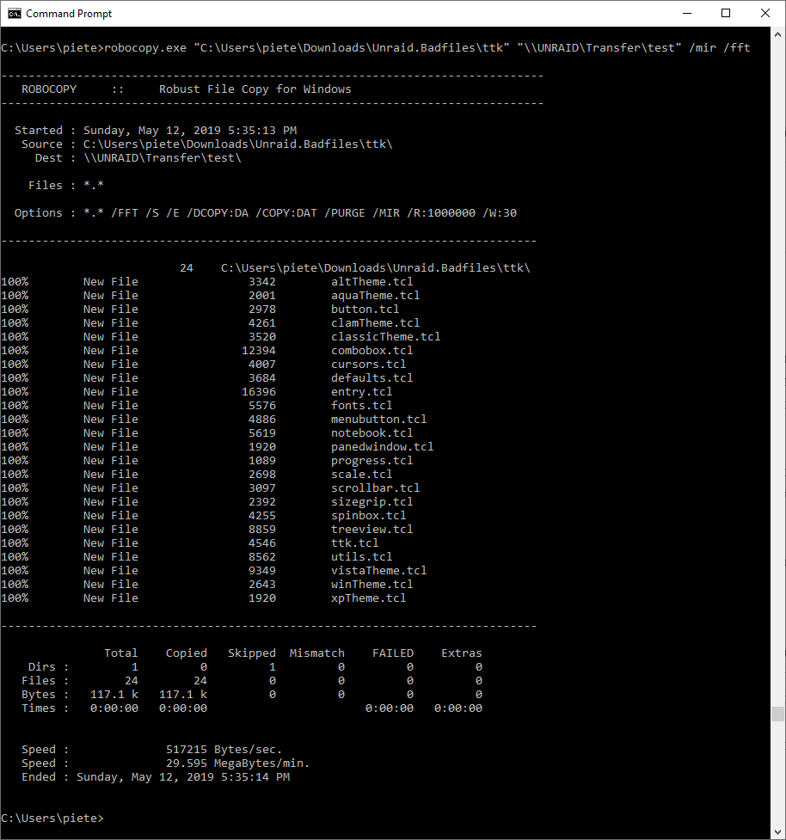Click the Mismatch column header
Image resolution: width=786 pixels, height=840 pixels.
(x=317, y=653)
